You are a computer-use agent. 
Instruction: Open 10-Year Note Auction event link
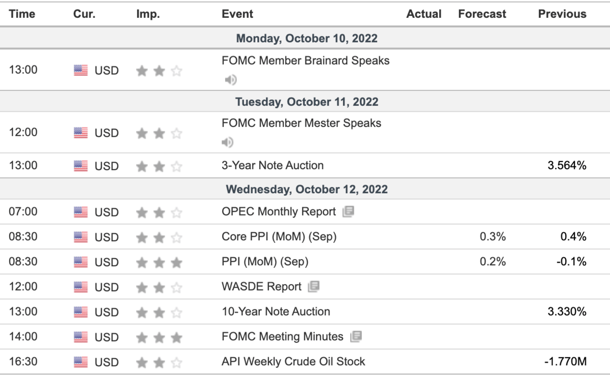click(276, 311)
